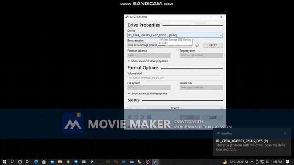Open Maps pin icon on taskbar
Screen dimensions: 294x165
(x=92, y=162)
